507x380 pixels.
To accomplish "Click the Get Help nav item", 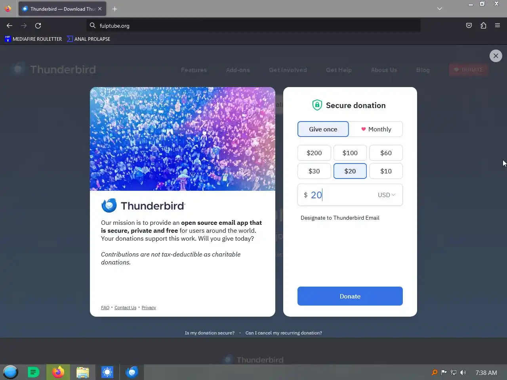I will pyautogui.click(x=339, y=70).
